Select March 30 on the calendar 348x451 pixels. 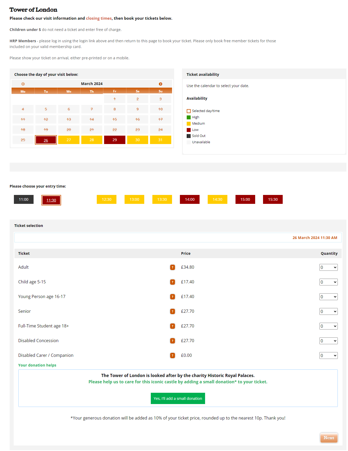(138, 140)
